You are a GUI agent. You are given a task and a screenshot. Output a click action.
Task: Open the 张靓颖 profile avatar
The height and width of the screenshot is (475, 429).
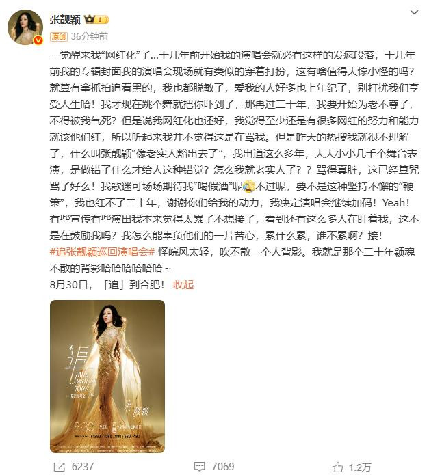point(25,27)
